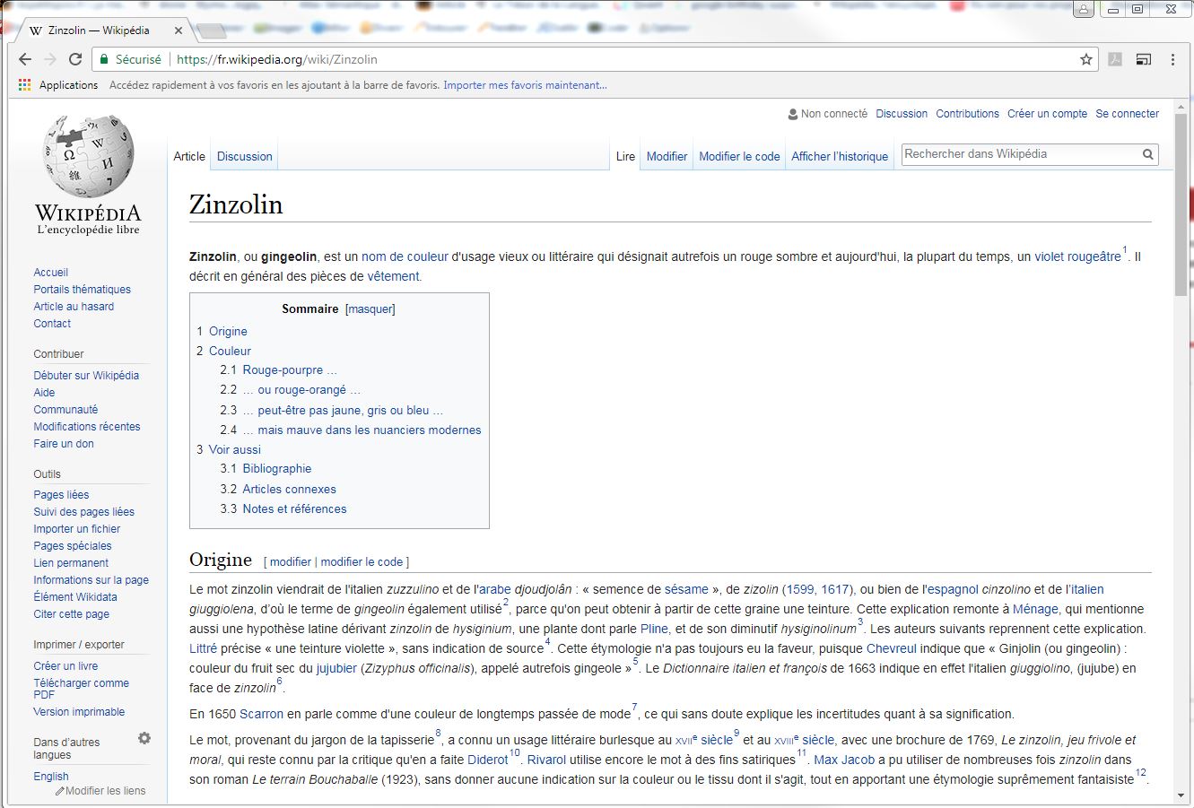This screenshot has width=1194, height=808.
Task: Open the Chrome user profile button
Action: point(1084,10)
